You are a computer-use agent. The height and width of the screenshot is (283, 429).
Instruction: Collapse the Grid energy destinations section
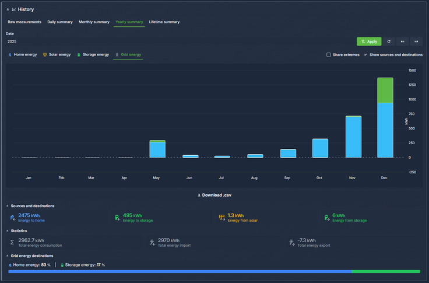coord(8,256)
